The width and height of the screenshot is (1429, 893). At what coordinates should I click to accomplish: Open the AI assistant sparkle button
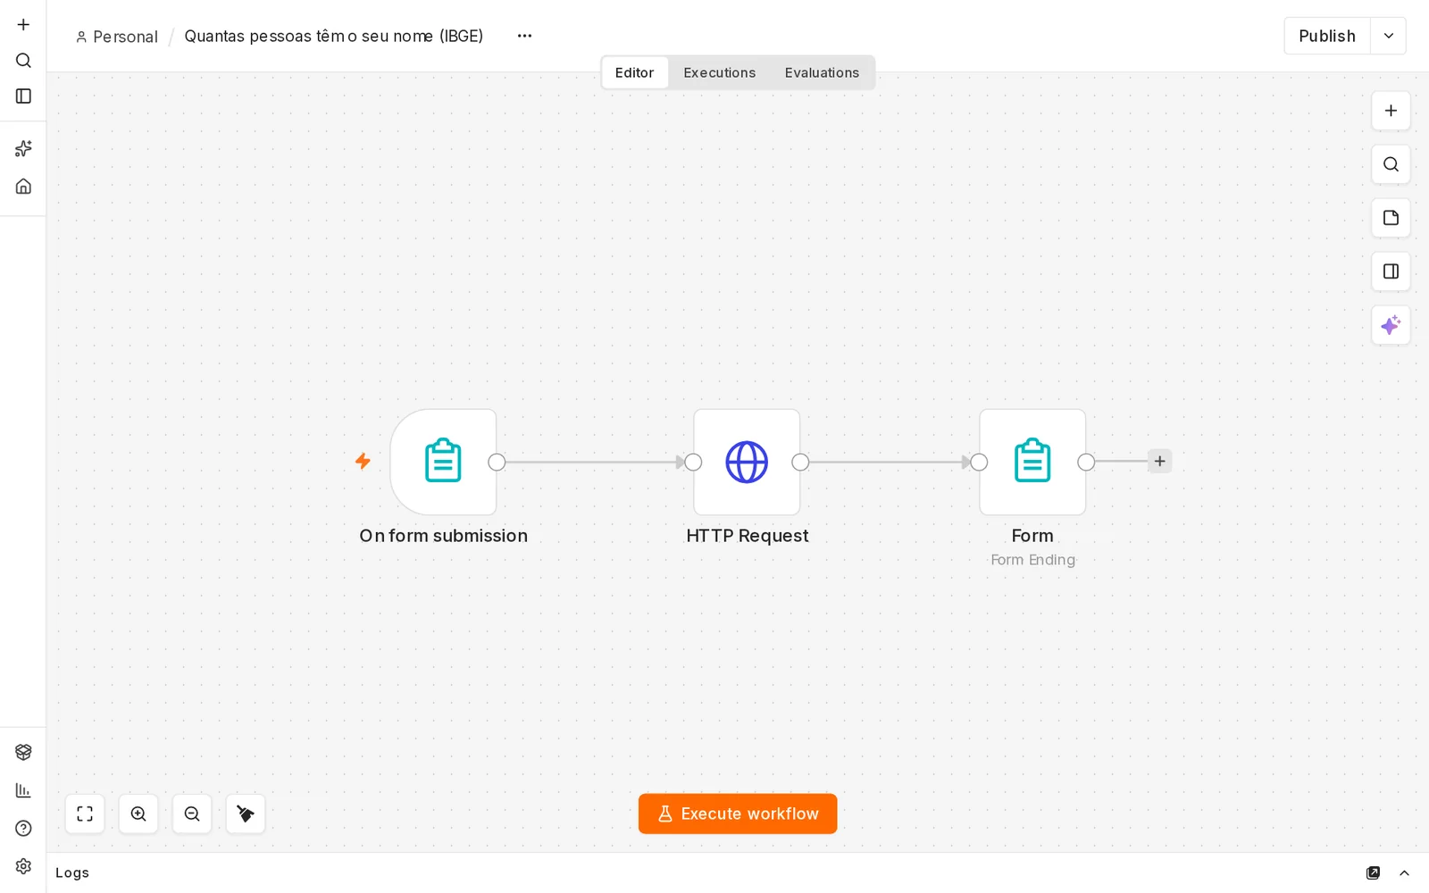[1391, 325]
